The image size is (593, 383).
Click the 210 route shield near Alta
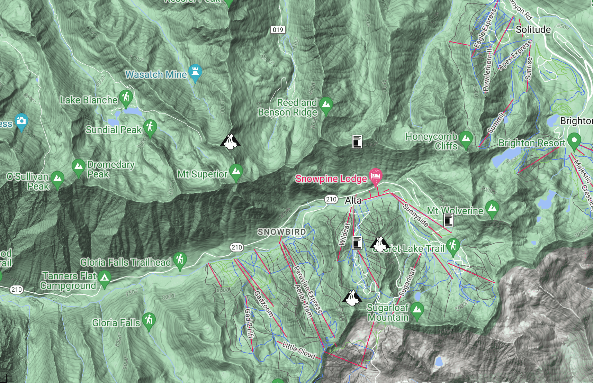(331, 199)
